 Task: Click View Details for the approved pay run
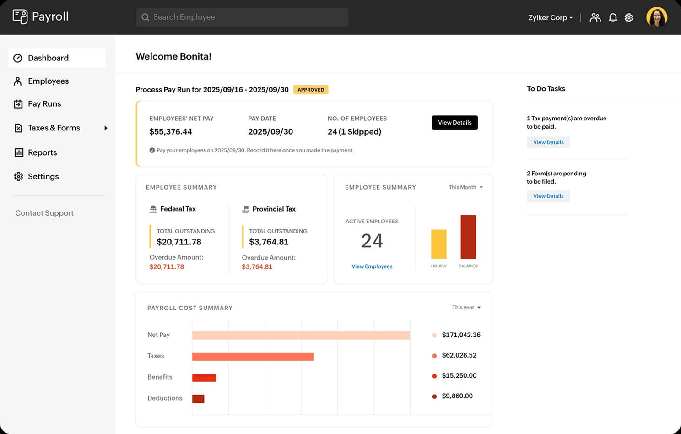click(454, 122)
